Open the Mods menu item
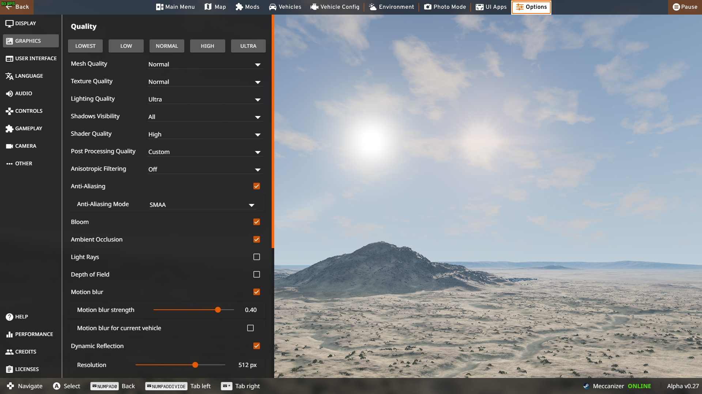 coord(248,7)
